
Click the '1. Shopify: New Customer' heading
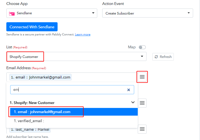pos(32,103)
